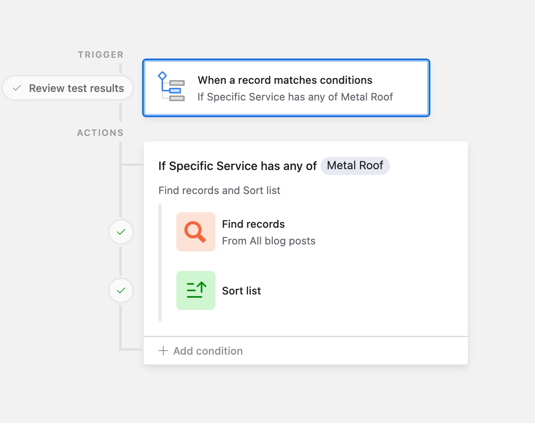Click the ACTIONS section label
The height and width of the screenshot is (423, 535).
click(x=100, y=133)
